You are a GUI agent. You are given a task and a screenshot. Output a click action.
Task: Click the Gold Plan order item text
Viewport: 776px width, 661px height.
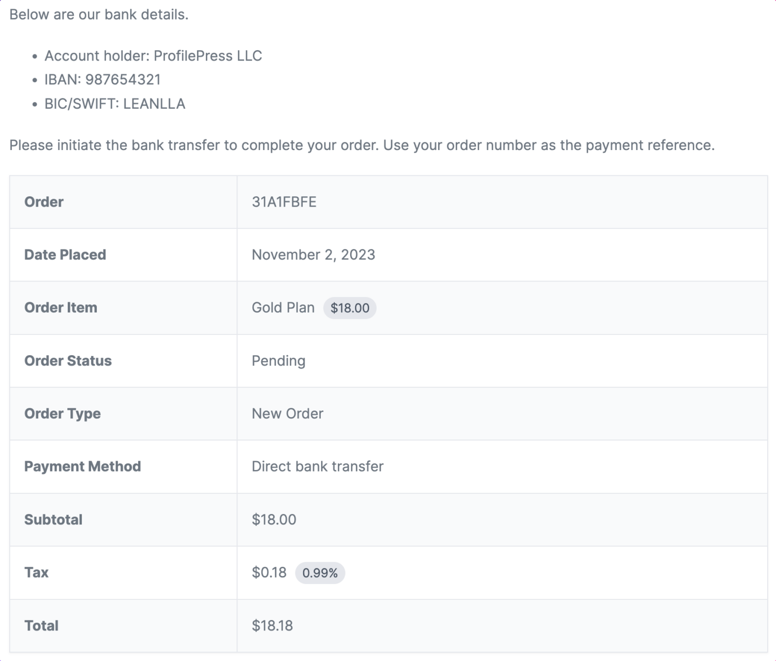[283, 307]
